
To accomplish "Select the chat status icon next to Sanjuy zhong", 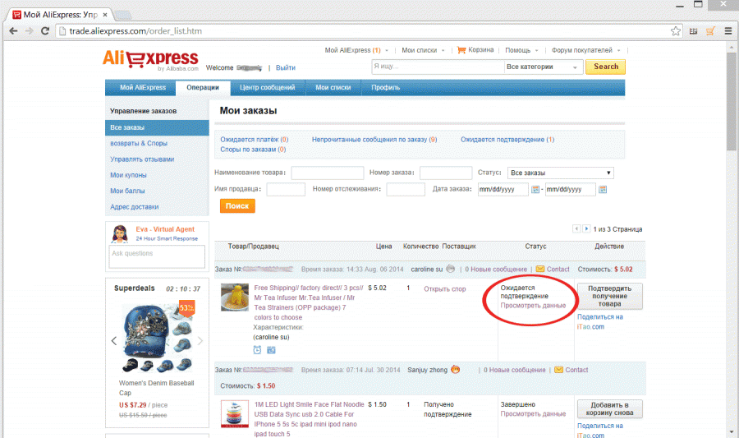I will (x=455, y=369).
